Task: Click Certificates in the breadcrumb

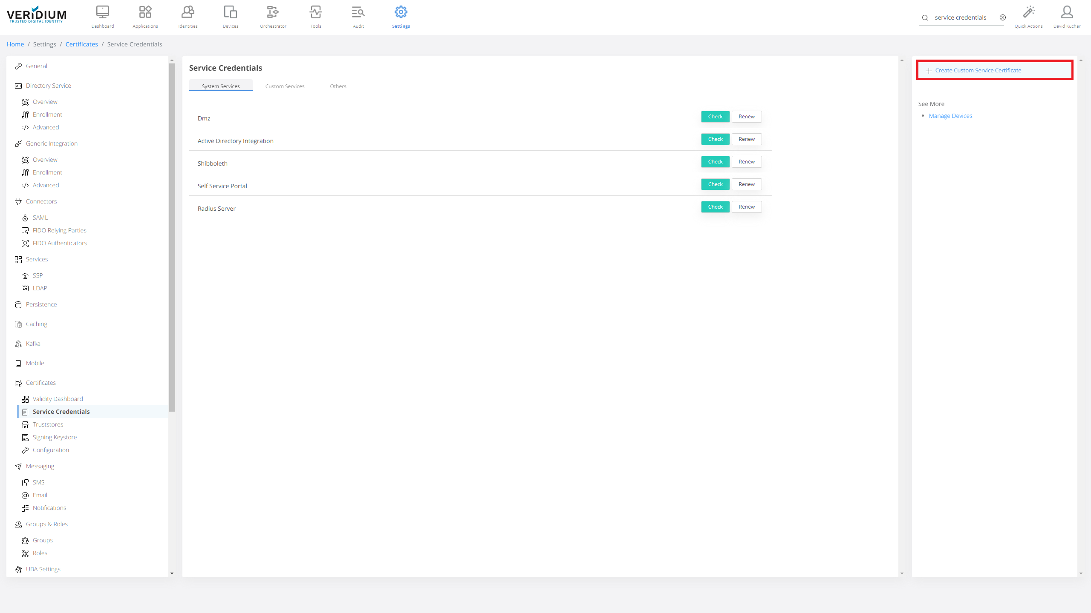Action: pos(81,44)
